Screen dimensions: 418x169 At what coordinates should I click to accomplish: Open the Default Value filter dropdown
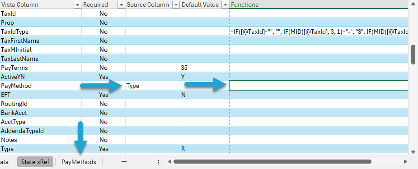225,5
